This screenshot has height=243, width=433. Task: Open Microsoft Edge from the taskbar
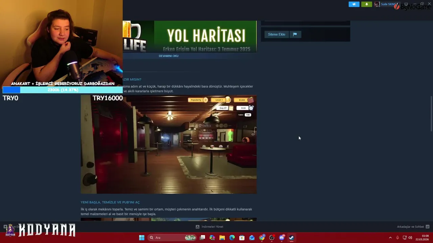click(x=232, y=238)
